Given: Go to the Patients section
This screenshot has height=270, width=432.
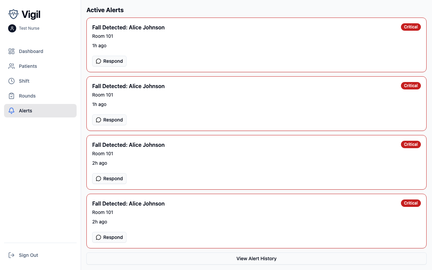Looking at the screenshot, I should 28,66.
